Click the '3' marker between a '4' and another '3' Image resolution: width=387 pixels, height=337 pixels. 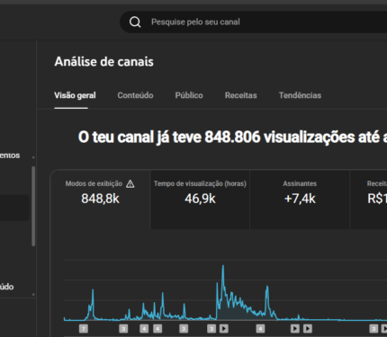[x=184, y=329]
